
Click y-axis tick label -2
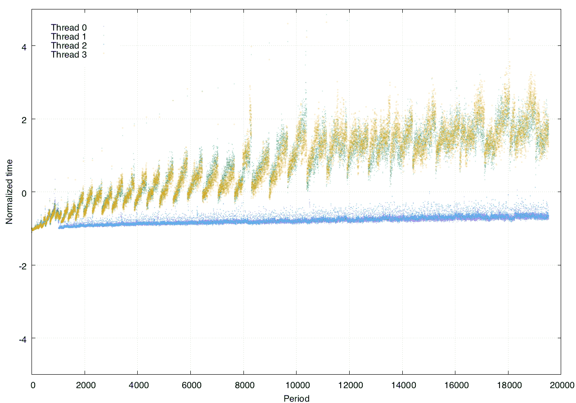pyautogui.click(x=22, y=265)
